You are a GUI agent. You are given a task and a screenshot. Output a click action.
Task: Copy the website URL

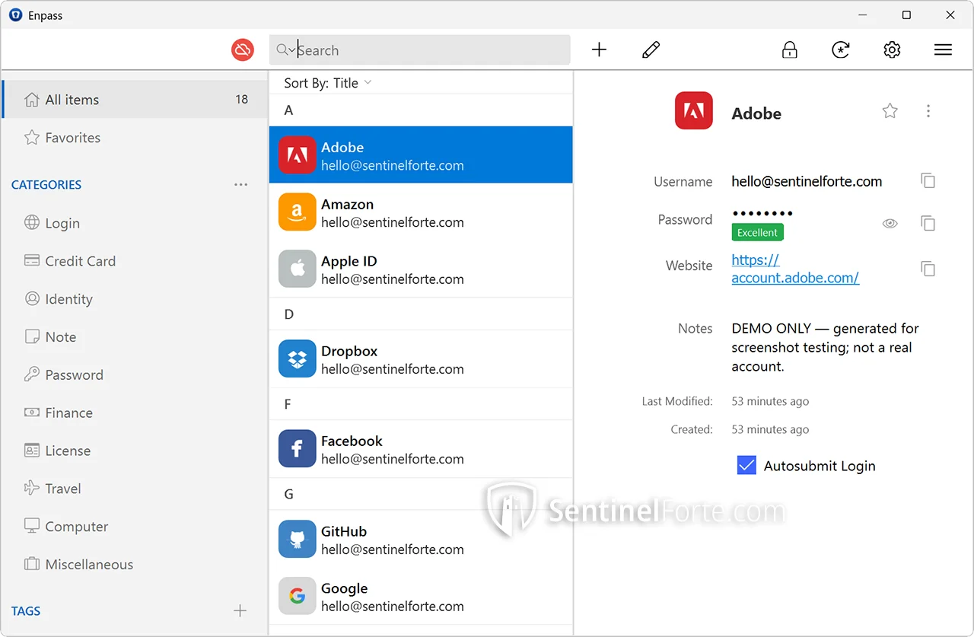tap(928, 269)
